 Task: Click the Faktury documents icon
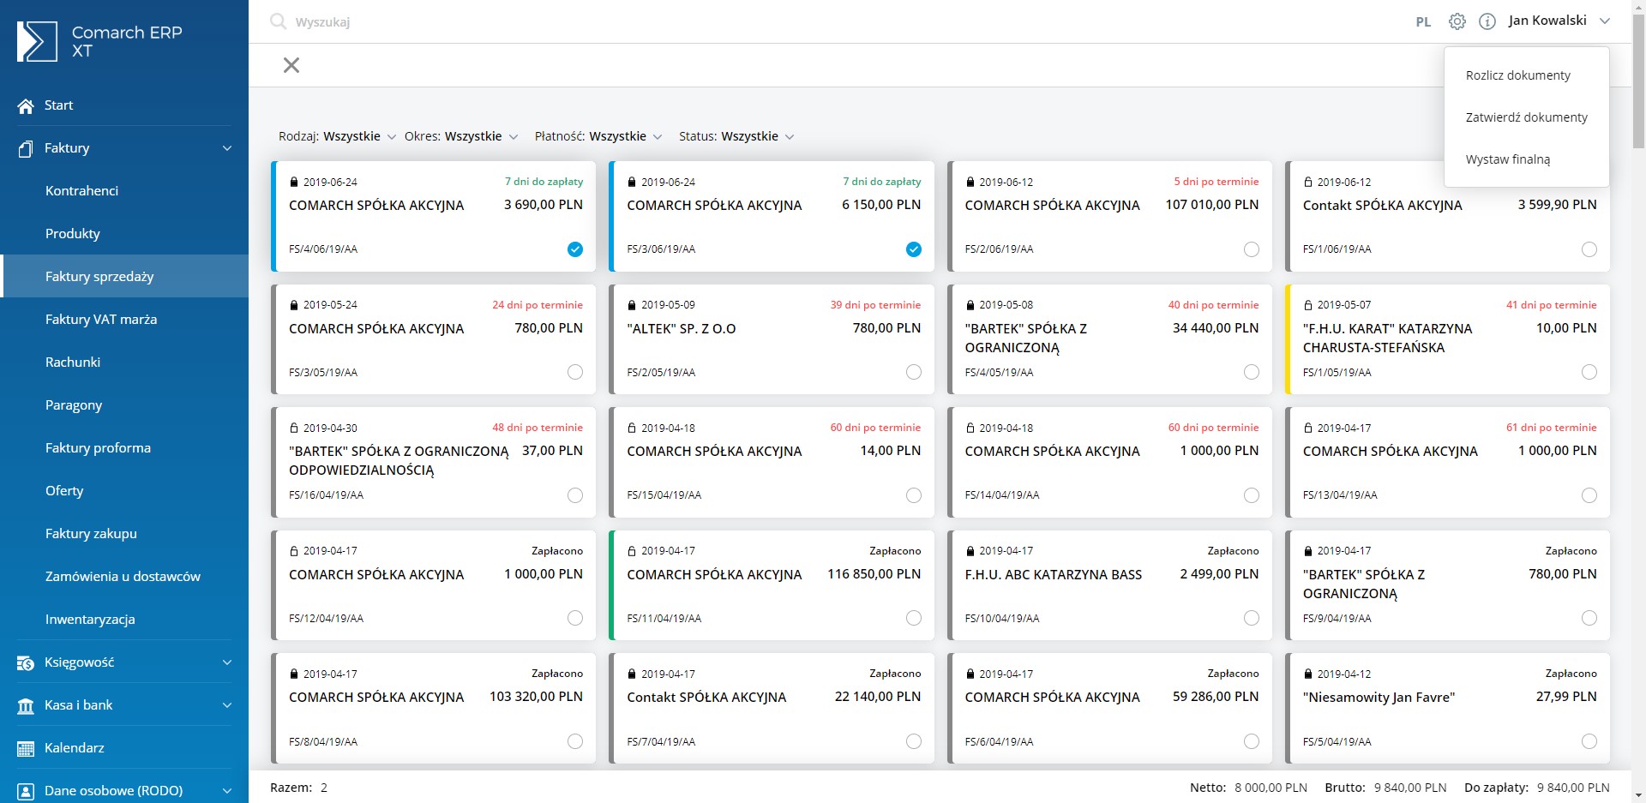click(x=26, y=149)
